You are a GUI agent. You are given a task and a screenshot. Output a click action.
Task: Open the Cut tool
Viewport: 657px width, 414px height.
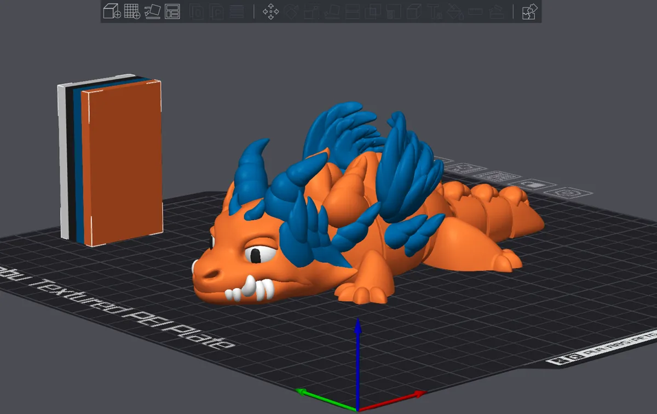[353, 11]
